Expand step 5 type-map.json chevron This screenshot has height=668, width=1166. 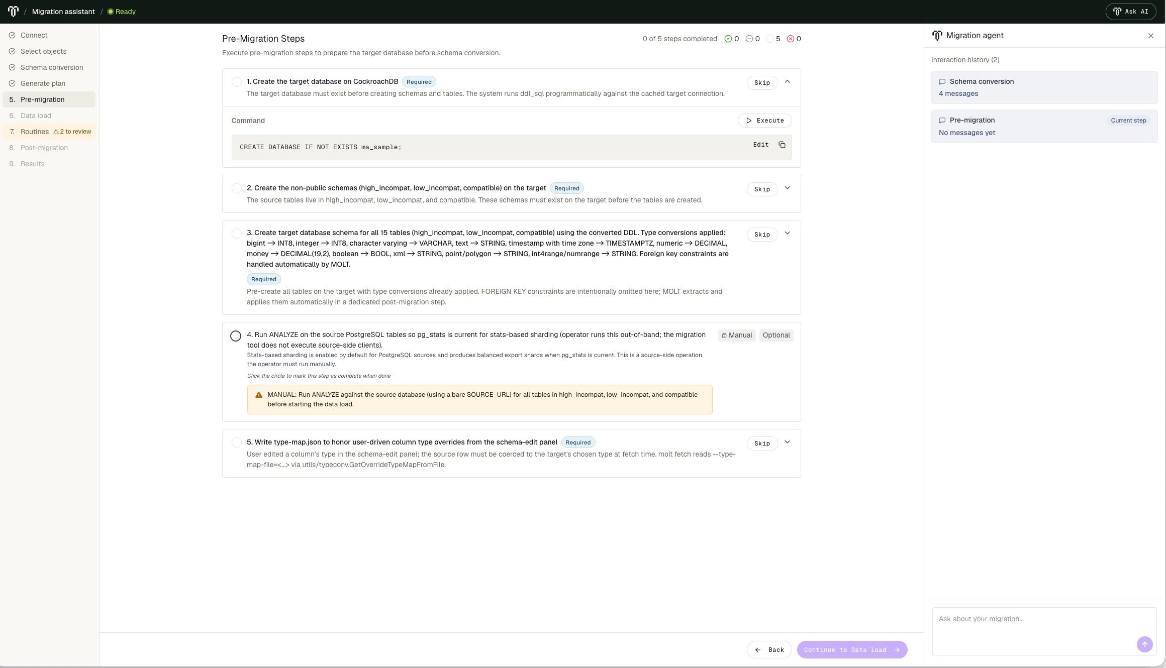[x=787, y=442]
